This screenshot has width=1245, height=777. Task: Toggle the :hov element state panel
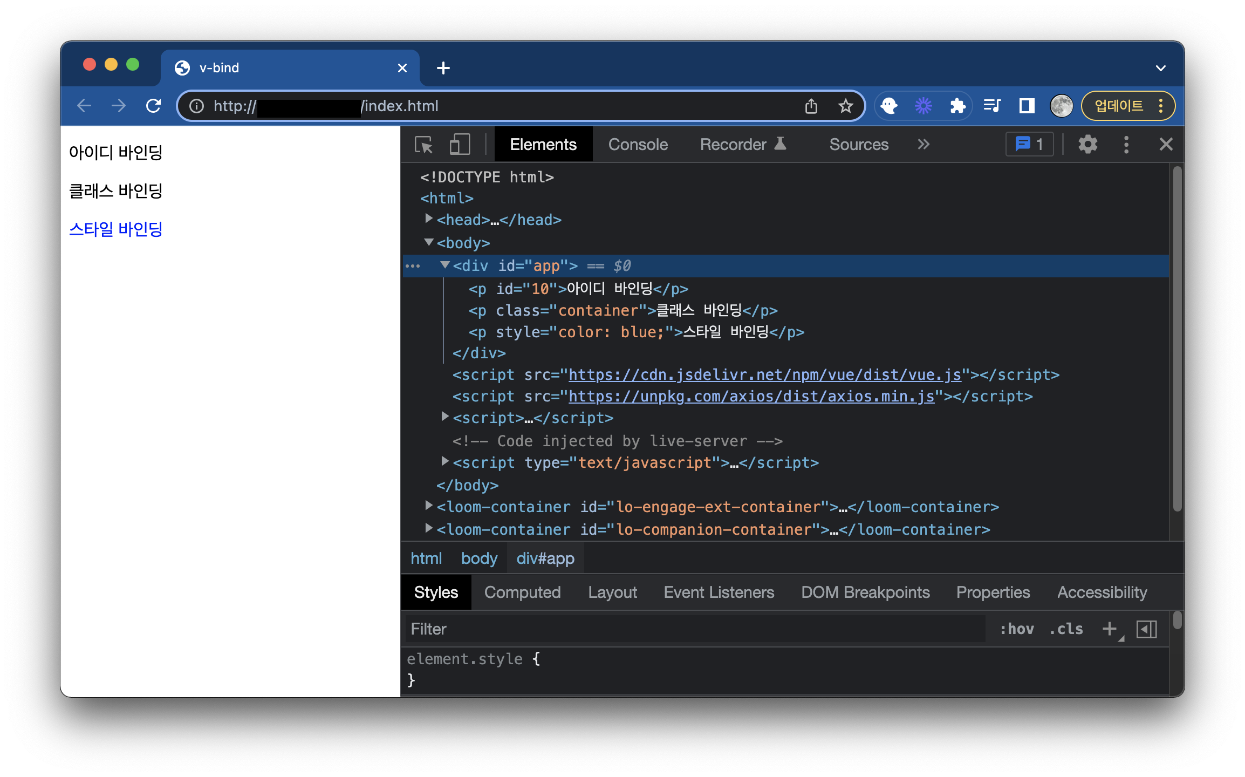point(1017,629)
